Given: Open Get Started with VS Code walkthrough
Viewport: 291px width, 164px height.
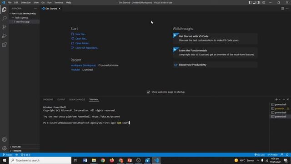Looking at the screenshot, I should click(x=215, y=38).
